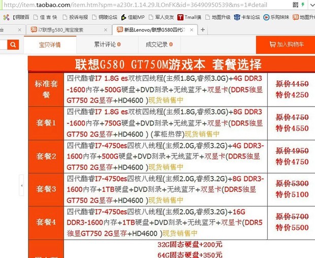
Task: Click the green lightning speed-mode icon
Action: click(303, 5)
